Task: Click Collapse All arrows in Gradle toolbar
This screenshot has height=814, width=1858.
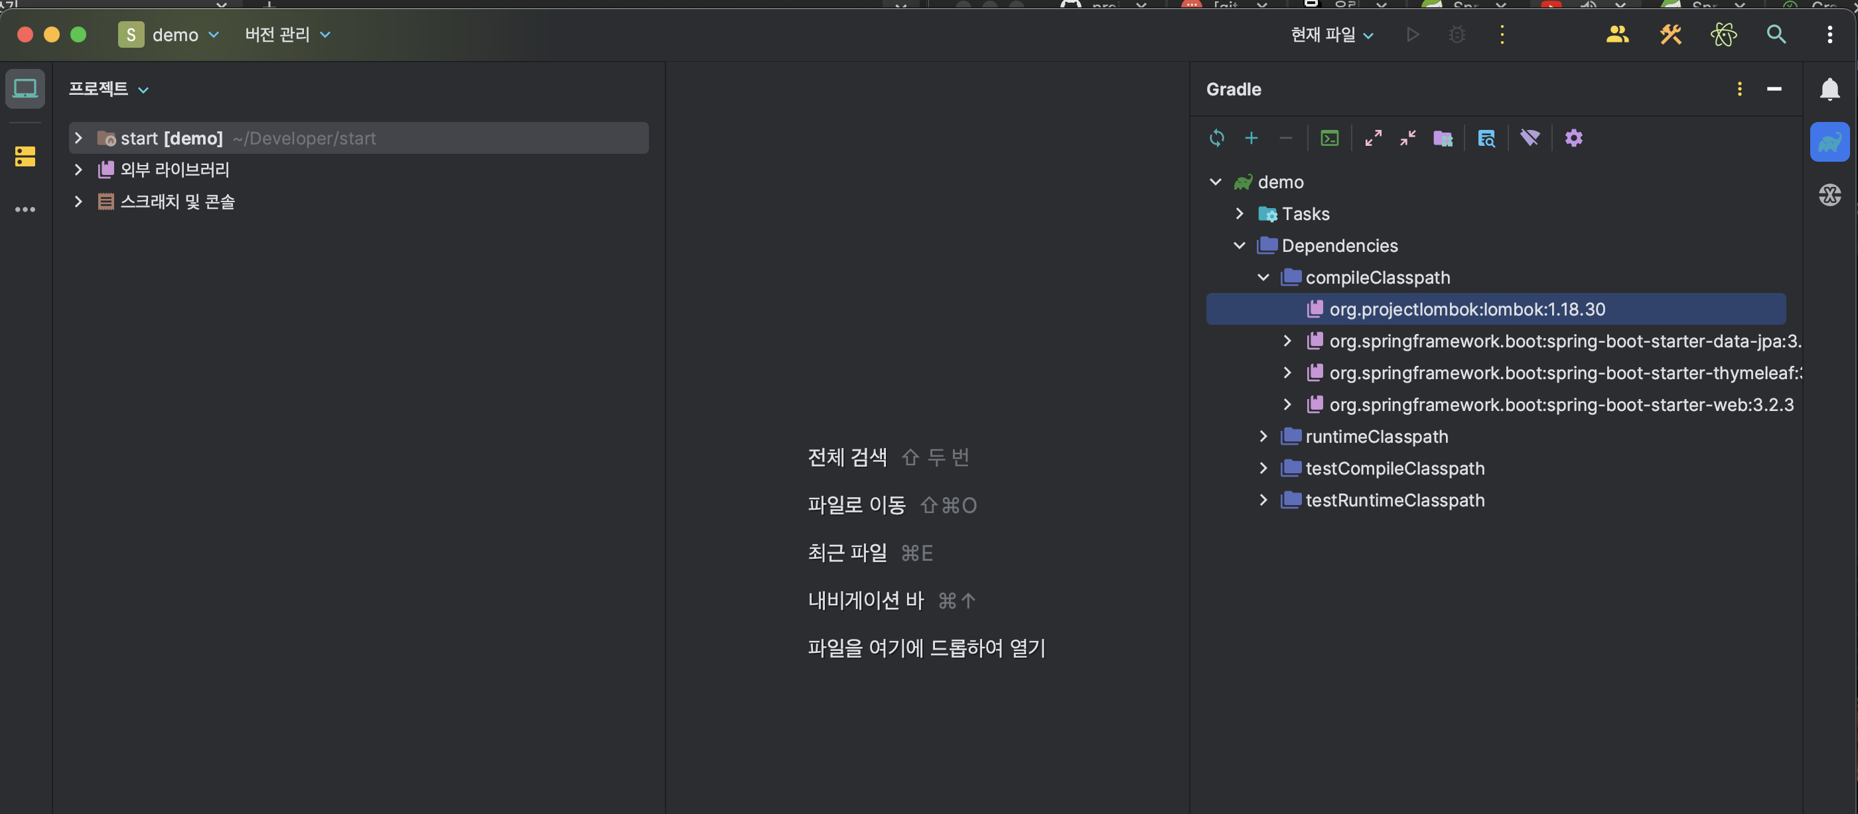Action: click(x=1408, y=138)
